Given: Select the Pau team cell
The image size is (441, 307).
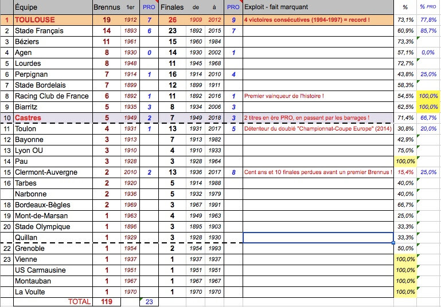Looking at the screenshot, I should (x=53, y=162).
